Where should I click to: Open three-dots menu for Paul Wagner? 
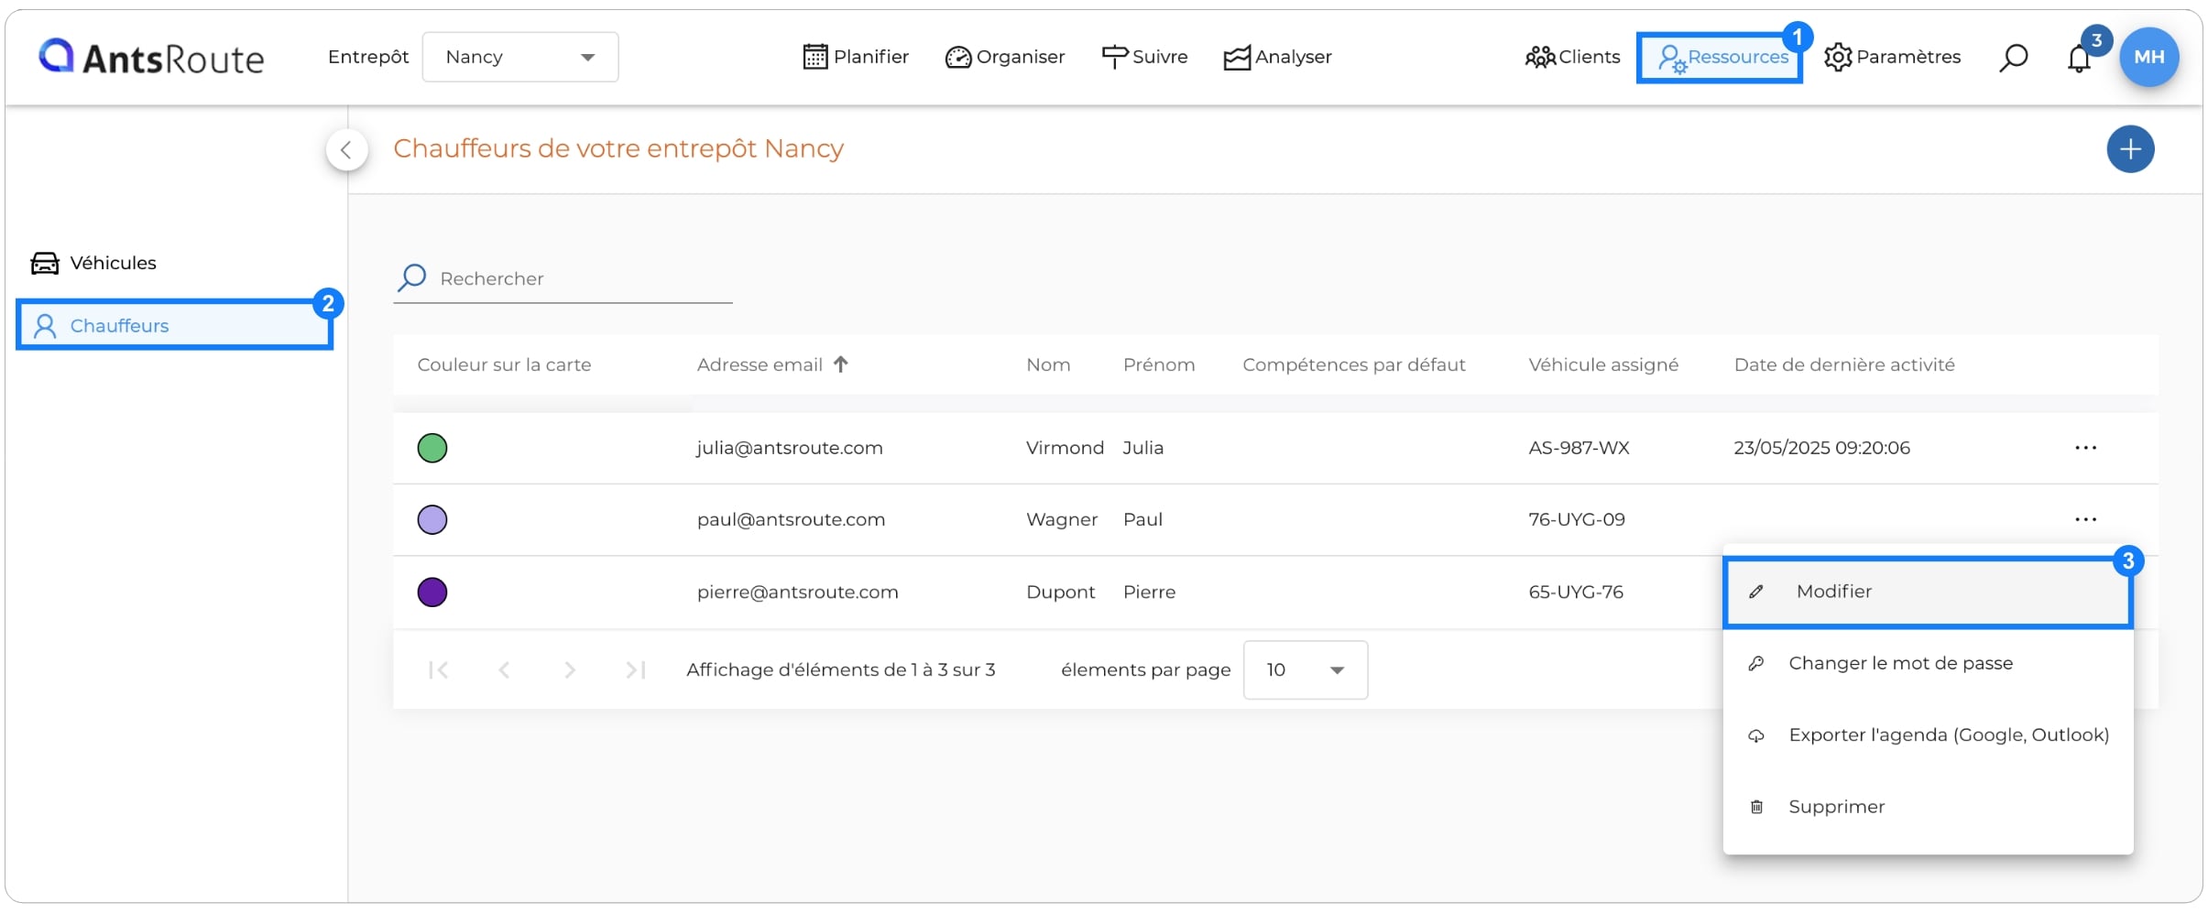tap(2085, 519)
